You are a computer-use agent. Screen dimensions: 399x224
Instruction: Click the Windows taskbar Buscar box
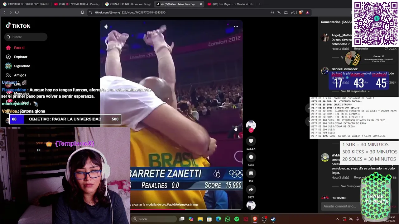click(154, 219)
